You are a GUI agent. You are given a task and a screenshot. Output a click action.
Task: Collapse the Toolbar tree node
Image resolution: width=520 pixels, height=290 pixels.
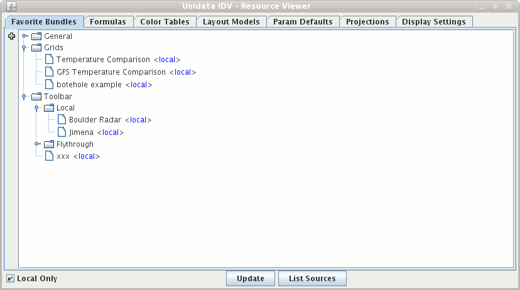[24, 97]
